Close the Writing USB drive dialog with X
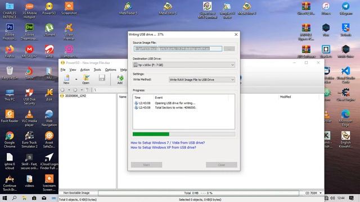360x202 pixels. pyautogui.click(x=236, y=34)
